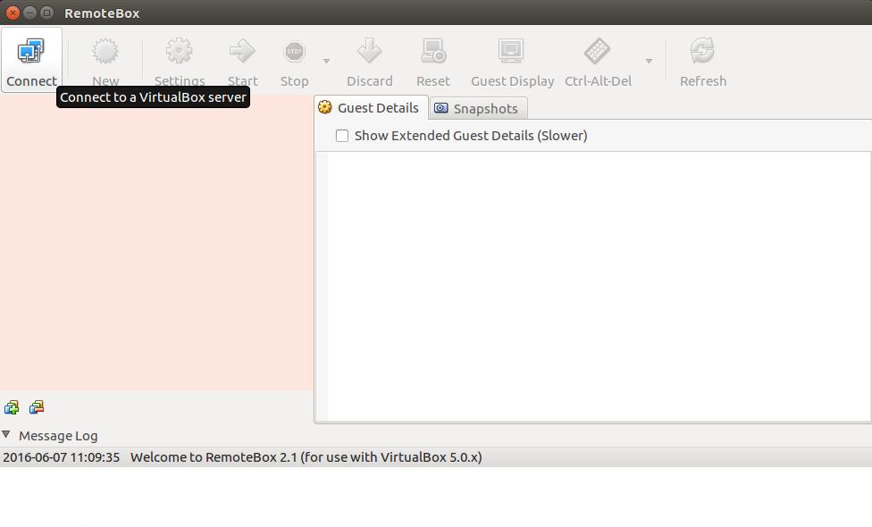Screen dimensions: 872x527
Task: Click the Ctrl-Alt-Del keyboard icon
Action: pos(598,51)
